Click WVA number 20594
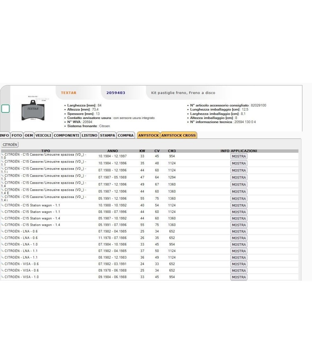The width and height of the screenshot is (312, 364). [87, 122]
